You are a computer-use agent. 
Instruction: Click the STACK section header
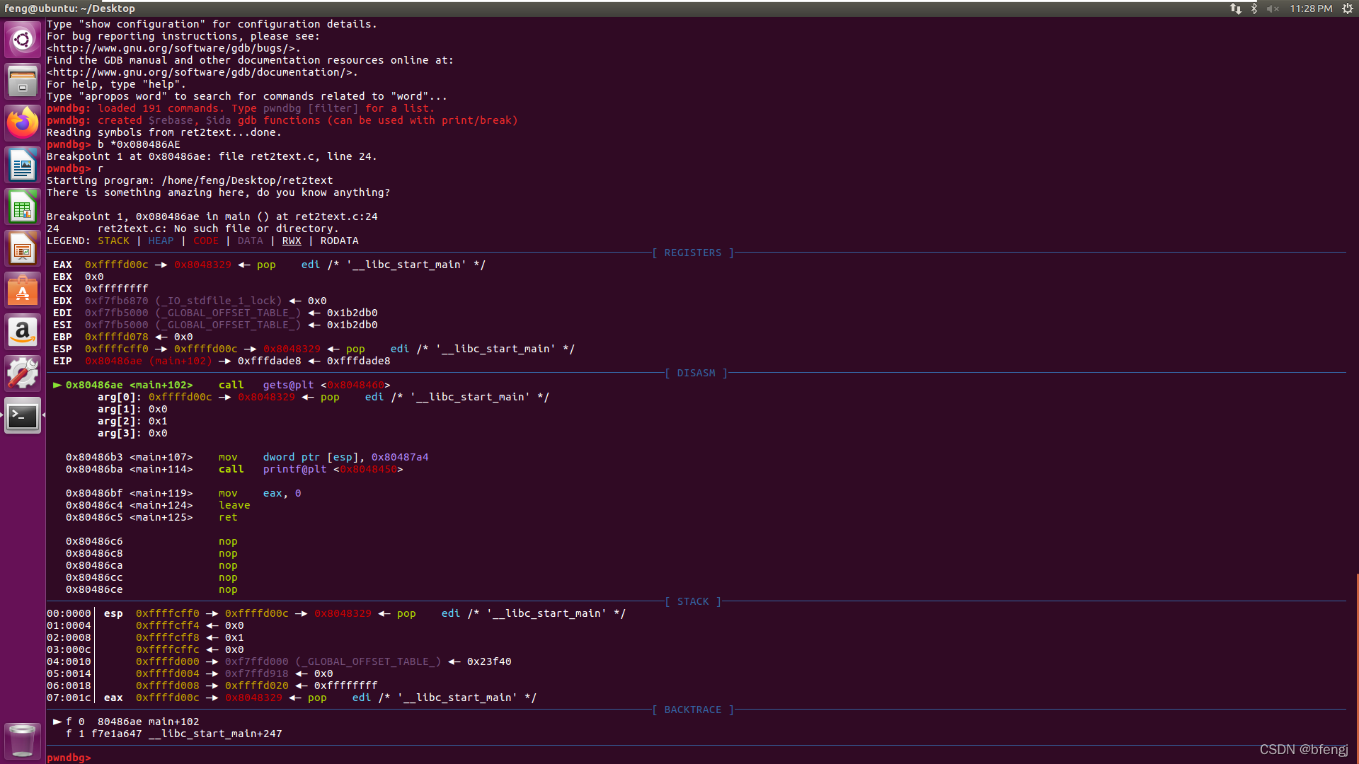pos(693,601)
